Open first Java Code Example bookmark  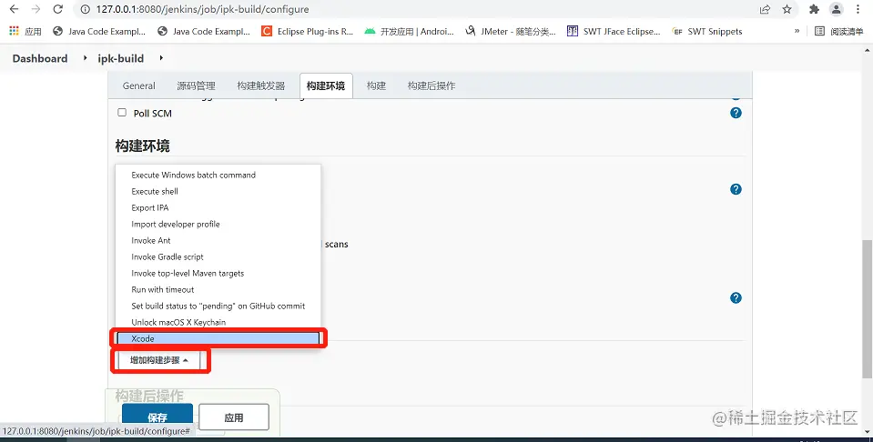pyautogui.click(x=99, y=32)
